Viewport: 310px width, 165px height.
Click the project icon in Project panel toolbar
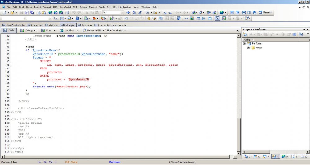click(x=245, y=34)
